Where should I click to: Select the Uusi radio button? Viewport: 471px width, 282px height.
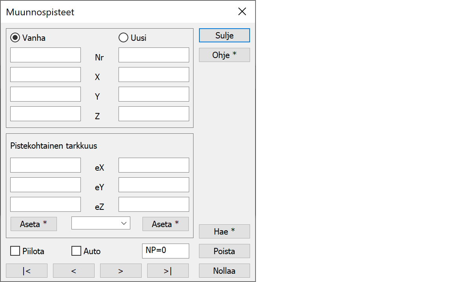click(124, 38)
